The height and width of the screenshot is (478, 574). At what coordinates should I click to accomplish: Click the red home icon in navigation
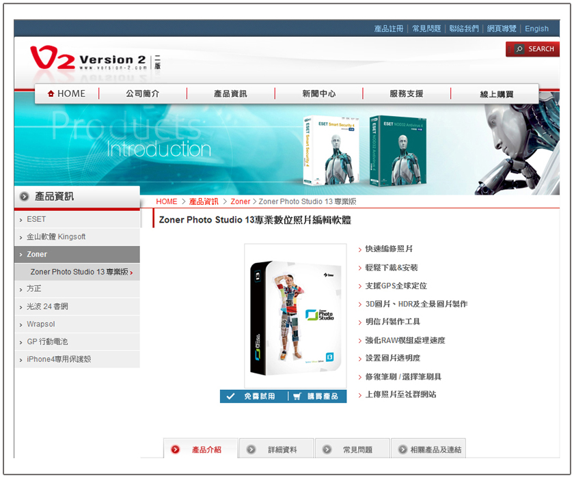51,94
